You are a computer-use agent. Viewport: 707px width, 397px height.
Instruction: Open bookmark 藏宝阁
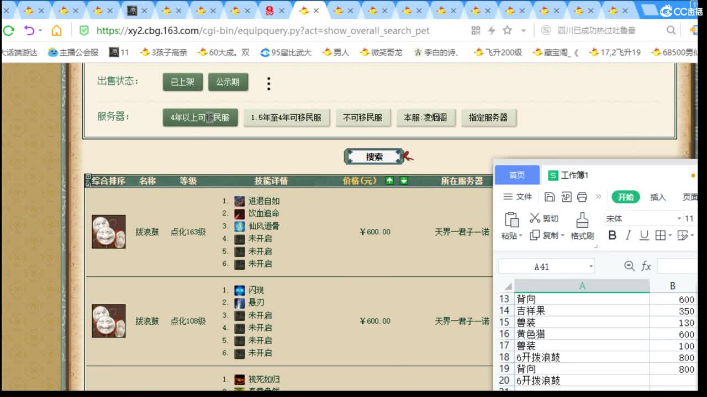556,52
